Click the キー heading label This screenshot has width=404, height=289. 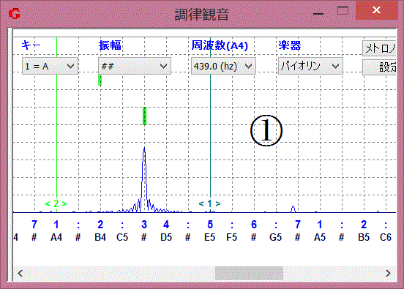click(x=31, y=45)
